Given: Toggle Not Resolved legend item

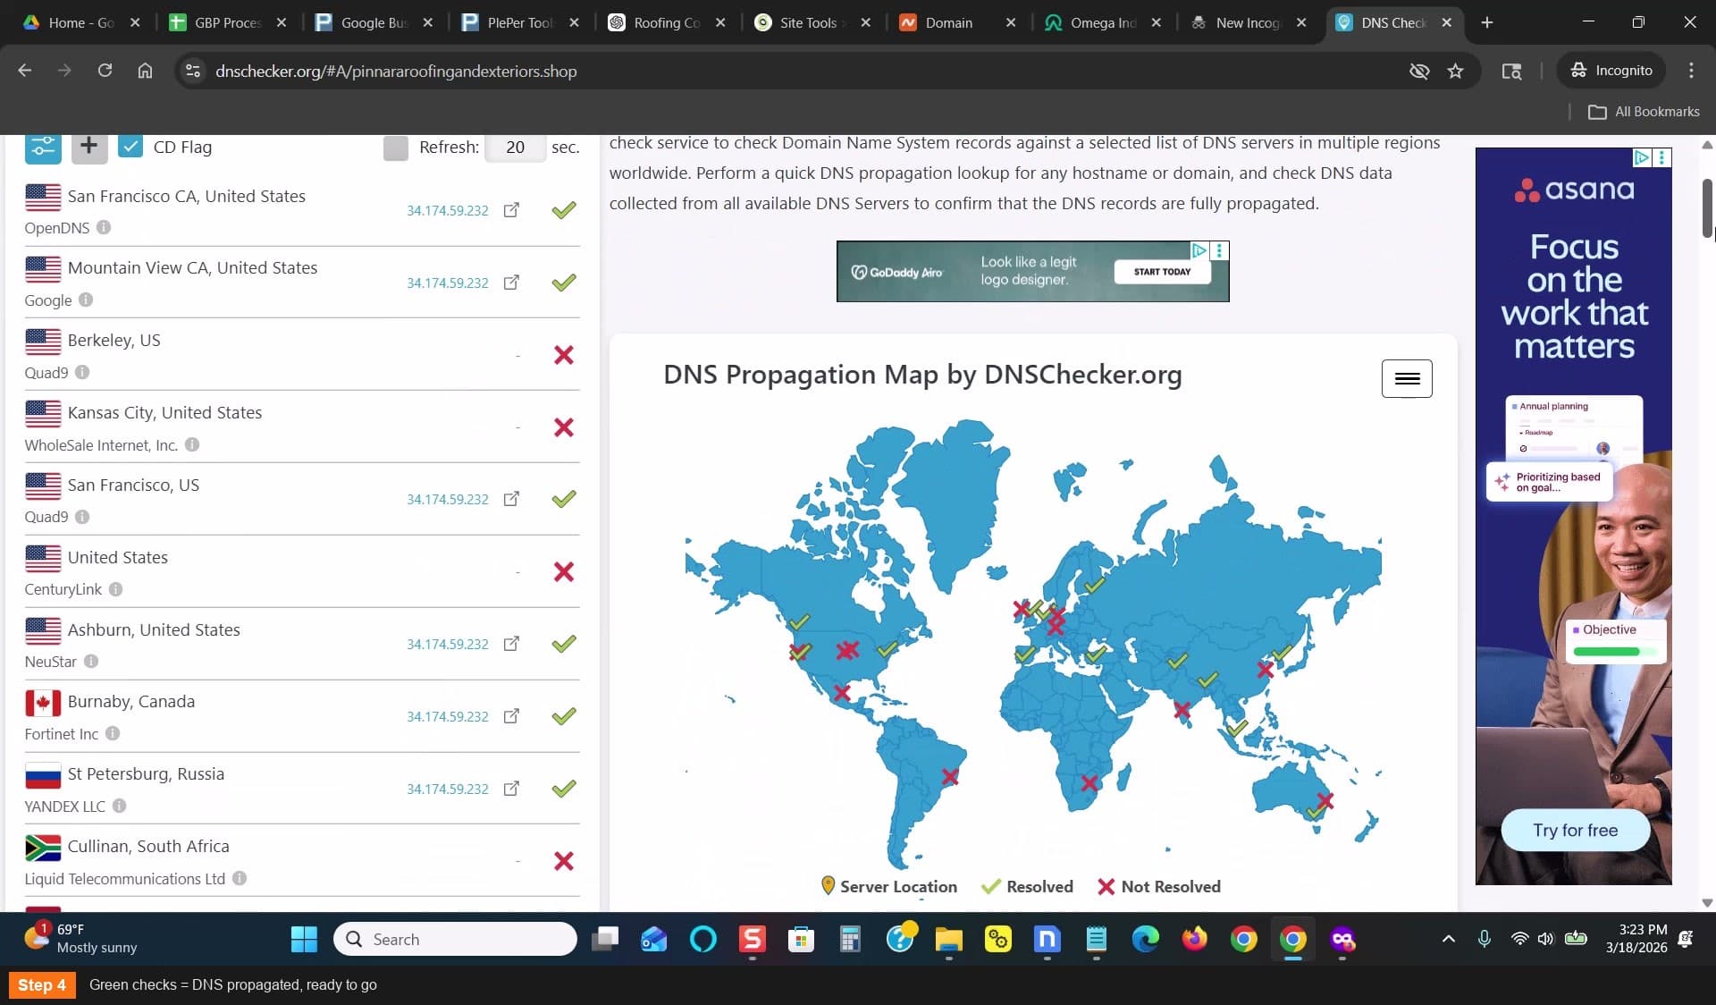Looking at the screenshot, I should (1158, 886).
